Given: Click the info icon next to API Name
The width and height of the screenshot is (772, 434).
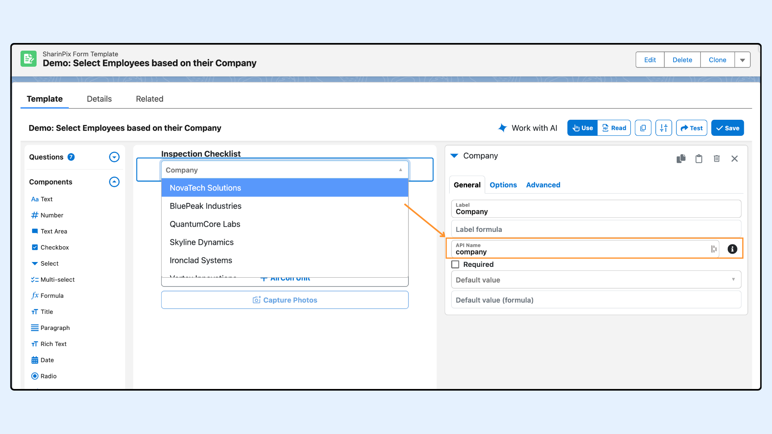Looking at the screenshot, I should (x=732, y=249).
